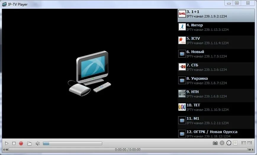Click the IP-TV Player title bar icon
This screenshot has width=257, height=155.
4,4
